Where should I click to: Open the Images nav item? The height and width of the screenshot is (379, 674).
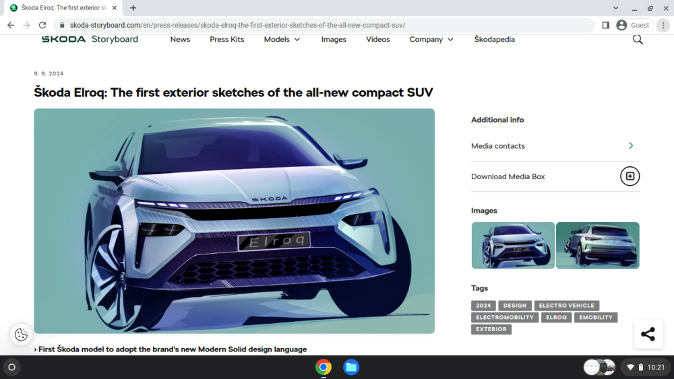(334, 40)
